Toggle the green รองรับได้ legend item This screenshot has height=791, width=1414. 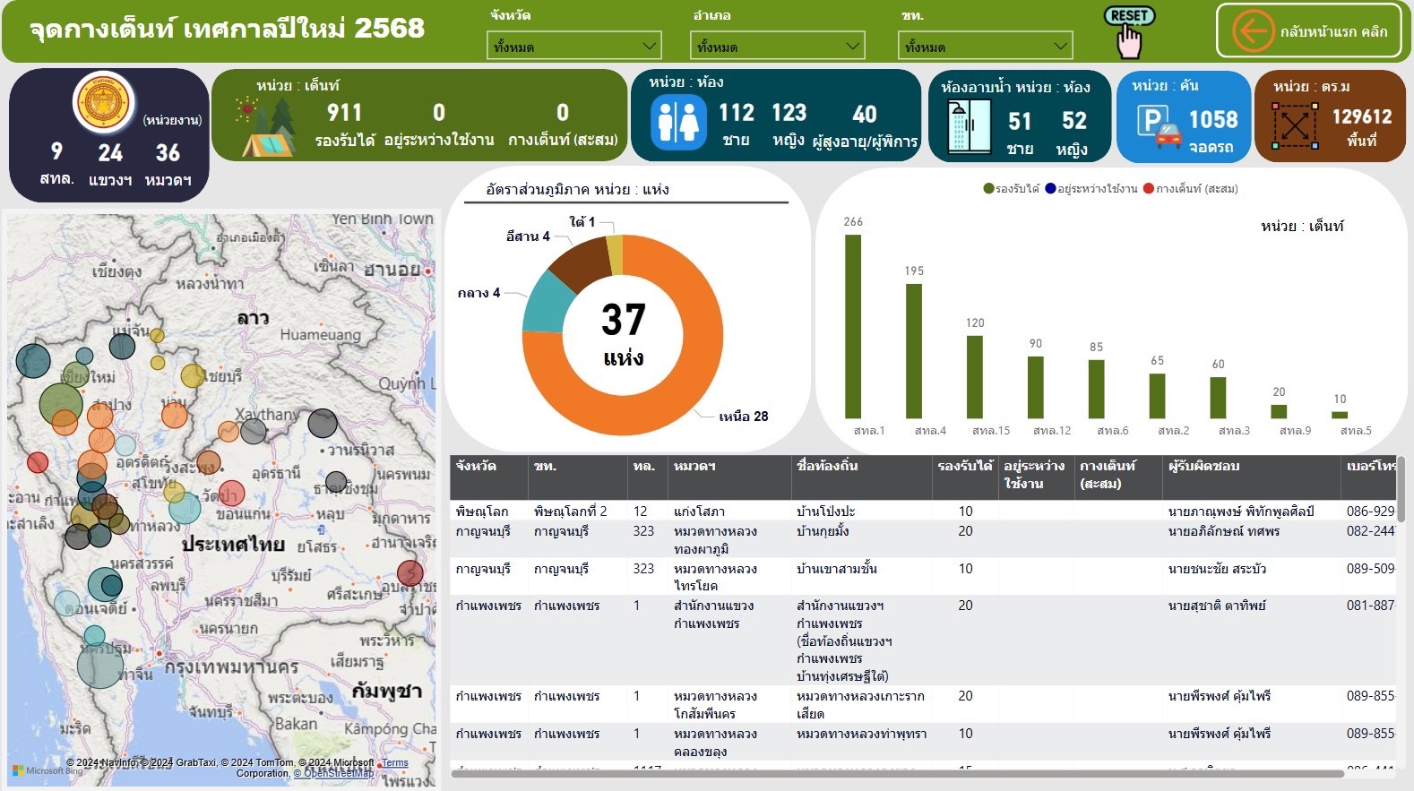tap(1012, 189)
